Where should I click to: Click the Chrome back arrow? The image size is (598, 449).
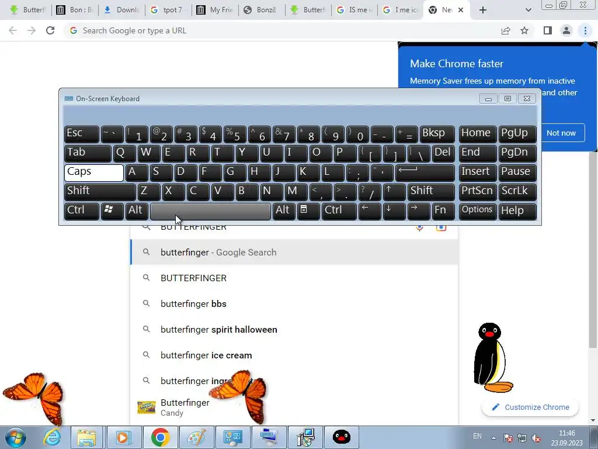(x=13, y=30)
